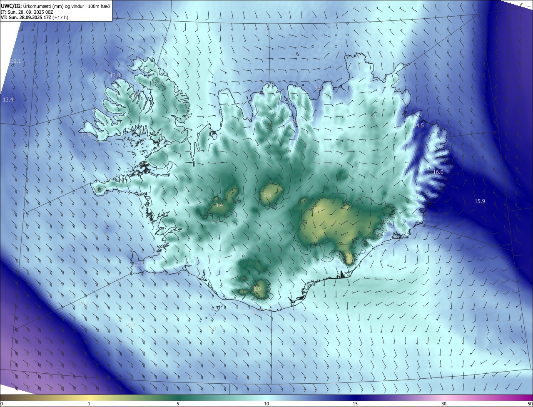Click the 10.2 value label over the sea
This screenshot has height=407, width=533.
(130, 325)
